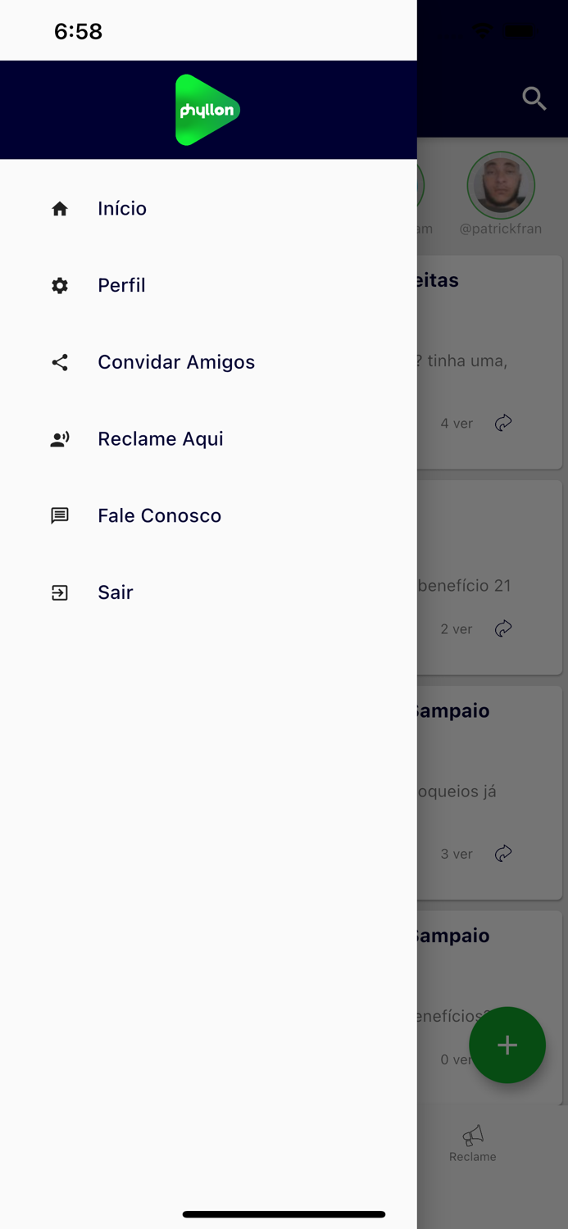Click the announcer icon next to Reclame Aqui
Viewport: 568px width, 1229px height.
click(x=60, y=438)
